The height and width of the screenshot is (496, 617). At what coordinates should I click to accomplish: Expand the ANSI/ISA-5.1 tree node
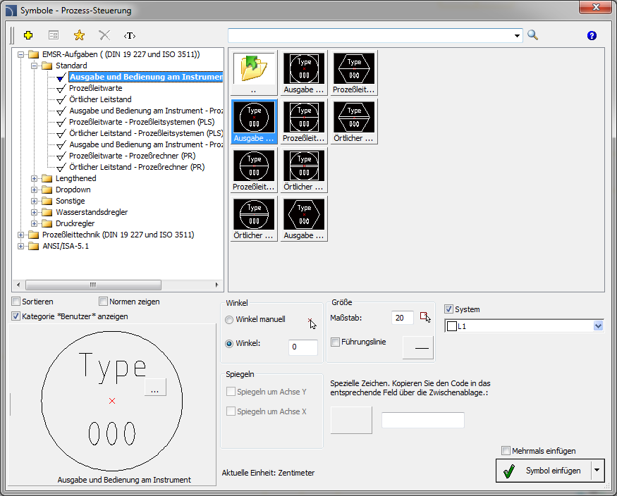[21, 246]
